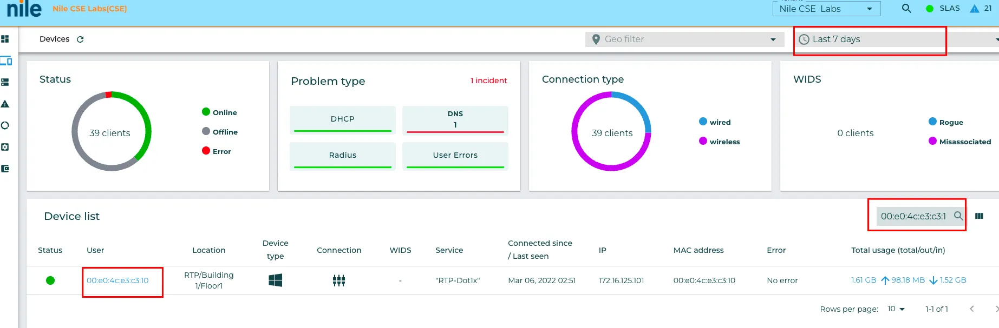This screenshot has width=999, height=328.
Task: Toggle the wireless legend entry
Action: tap(720, 142)
